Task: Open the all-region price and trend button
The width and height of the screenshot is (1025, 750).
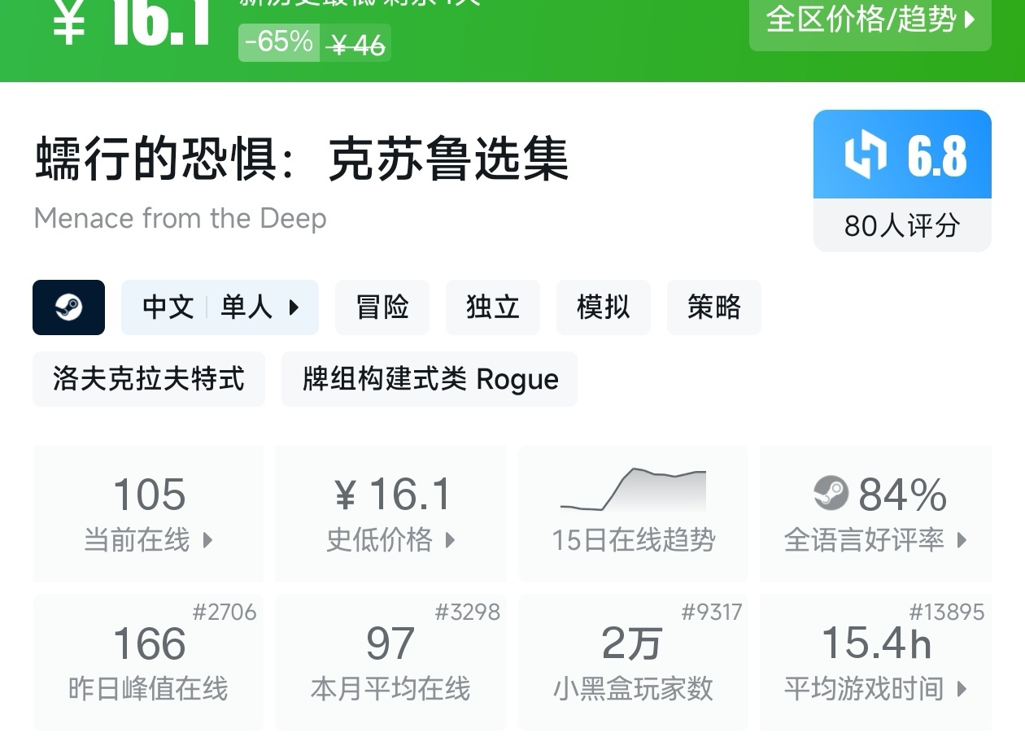Action: pos(870,22)
